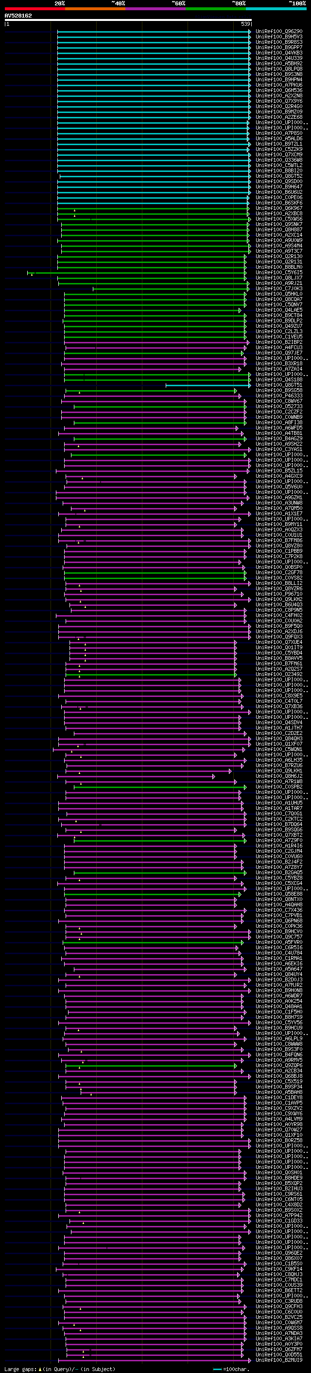
Task: Select hit label UniRef100_B5ZL15
Action: pyautogui.click(x=279, y=471)
